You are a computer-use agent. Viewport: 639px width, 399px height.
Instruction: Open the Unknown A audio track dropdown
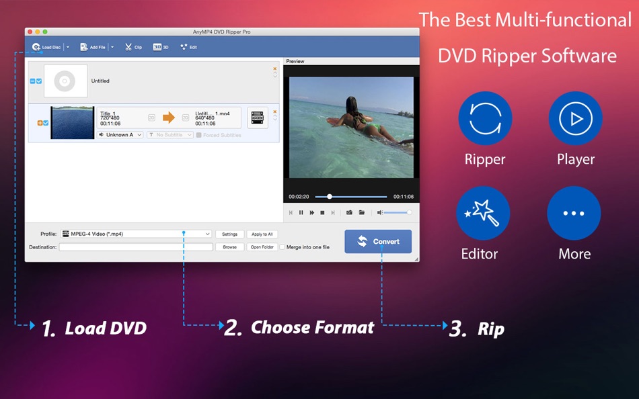(x=120, y=134)
